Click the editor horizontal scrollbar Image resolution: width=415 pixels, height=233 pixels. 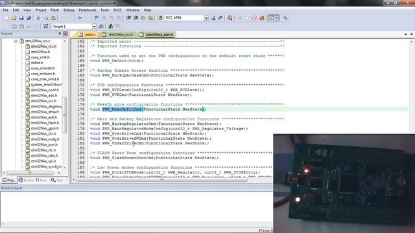pos(161,180)
